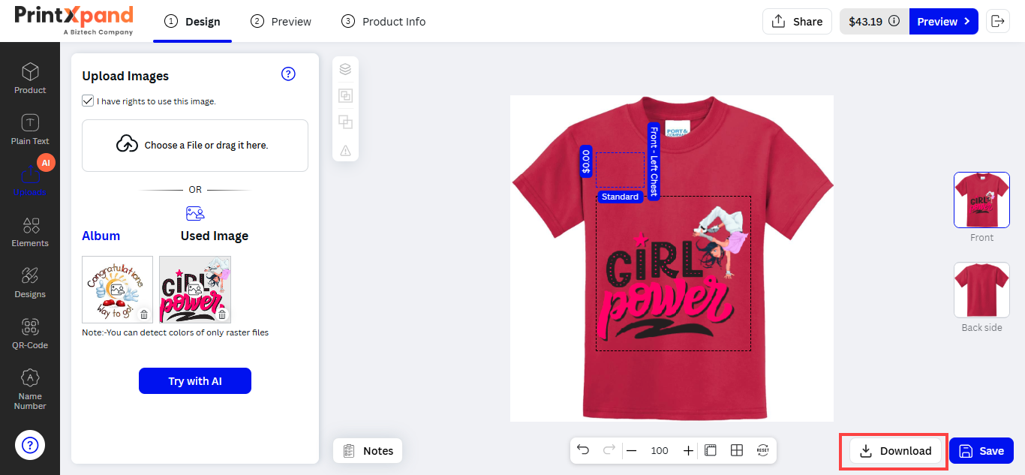The image size is (1025, 475).
Task: Uncheck the image rights checkbox
Action: (88, 101)
